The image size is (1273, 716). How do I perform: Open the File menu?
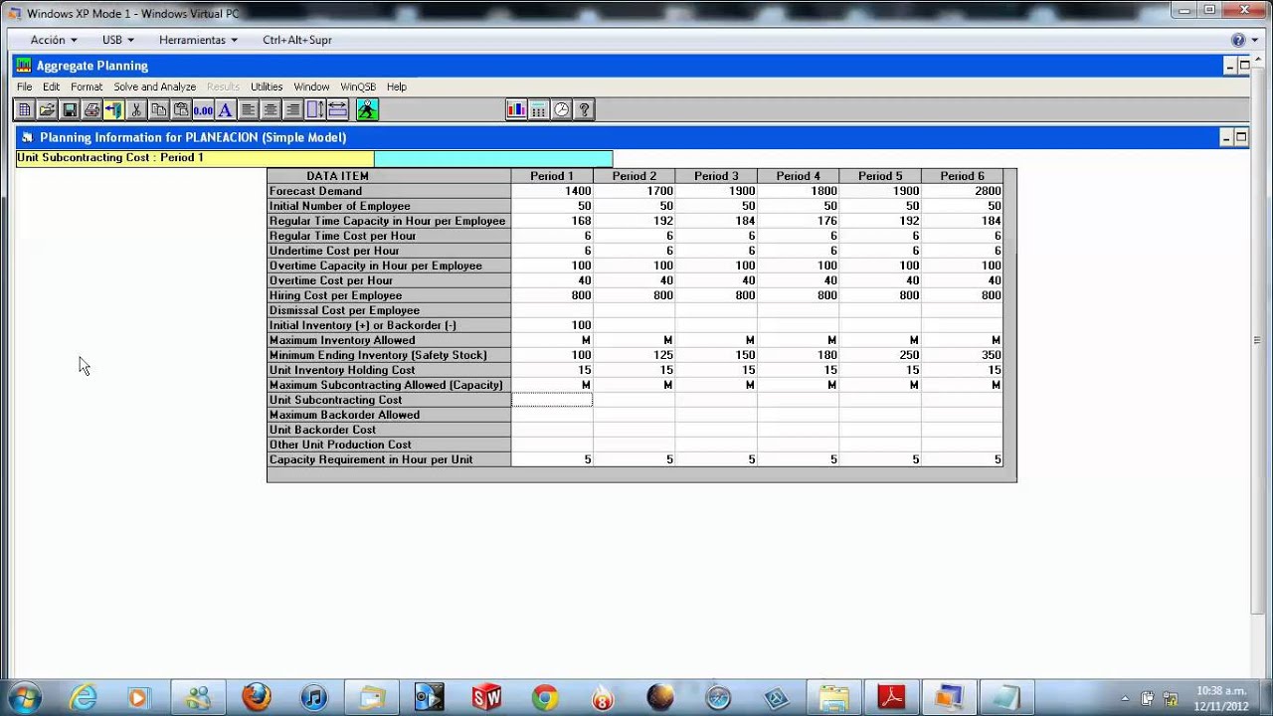click(24, 87)
